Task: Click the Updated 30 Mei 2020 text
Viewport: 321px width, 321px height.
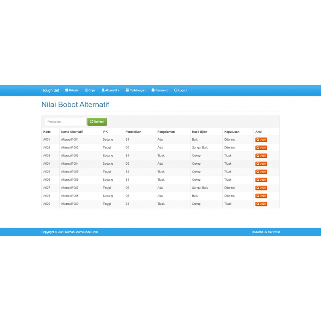Action: [266, 232]
